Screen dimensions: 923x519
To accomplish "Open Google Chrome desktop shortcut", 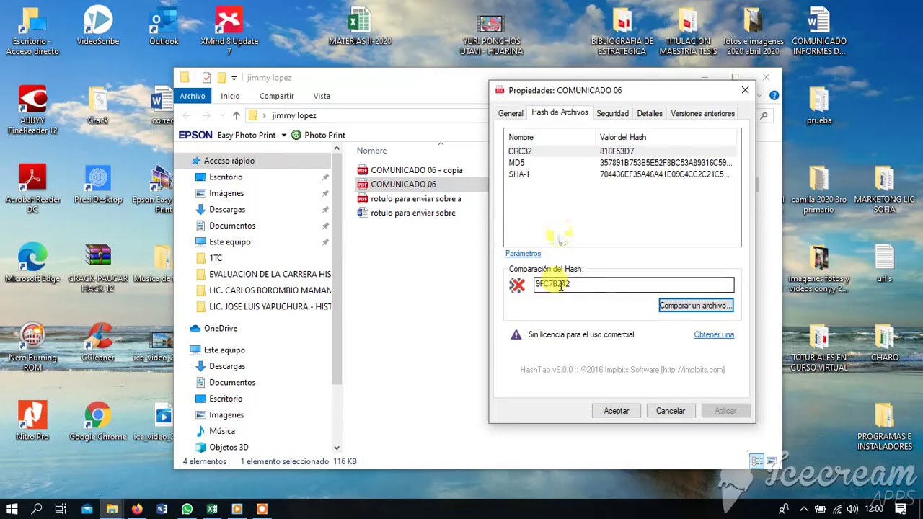I will [x=98, y=421].
